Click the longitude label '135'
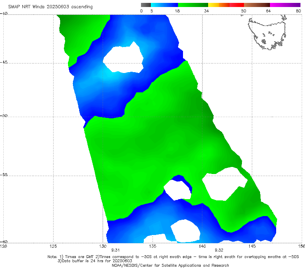The image size is (305, 268). click(x=152, y=246)
